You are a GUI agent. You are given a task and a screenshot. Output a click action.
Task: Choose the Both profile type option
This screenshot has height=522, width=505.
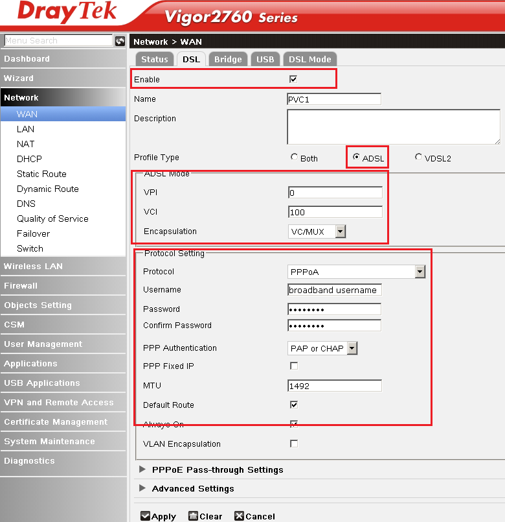click(295, 158)
